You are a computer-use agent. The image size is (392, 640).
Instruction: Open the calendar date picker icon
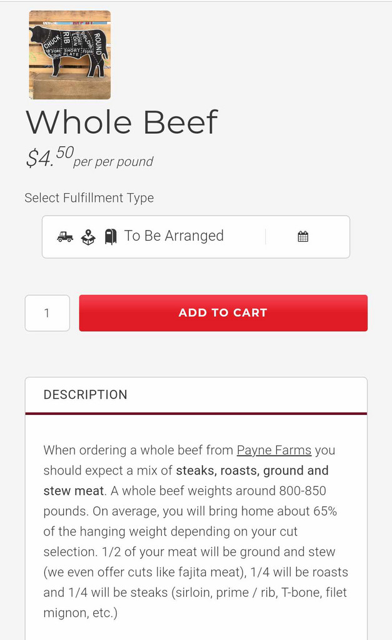tap(303, 236)
